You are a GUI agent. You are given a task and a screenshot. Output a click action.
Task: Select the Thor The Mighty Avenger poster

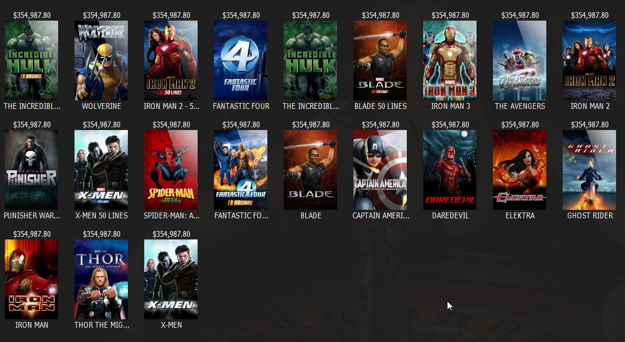coord(101,280)
